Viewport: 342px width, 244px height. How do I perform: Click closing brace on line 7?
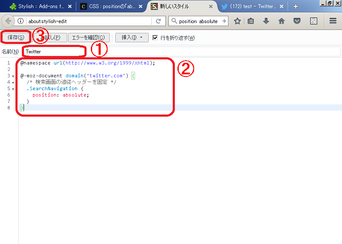[x=28, y=101]
